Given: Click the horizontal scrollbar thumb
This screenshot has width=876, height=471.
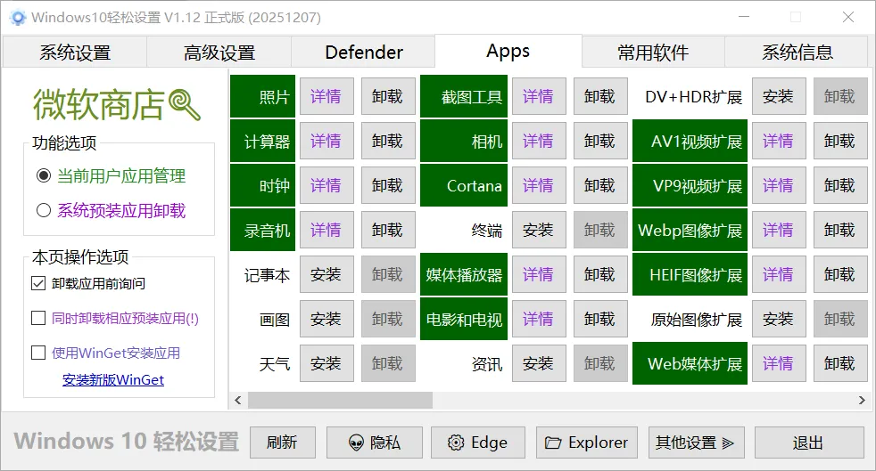Looking at the screenshot, I should [340, 400].
